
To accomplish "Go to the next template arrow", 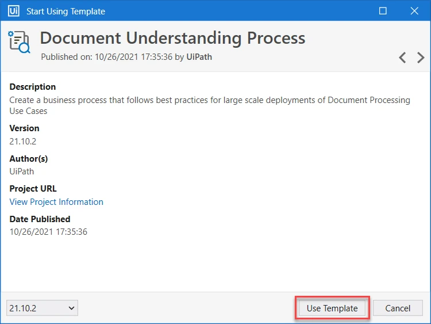I will pyautogui.click(x=421, y=58).
